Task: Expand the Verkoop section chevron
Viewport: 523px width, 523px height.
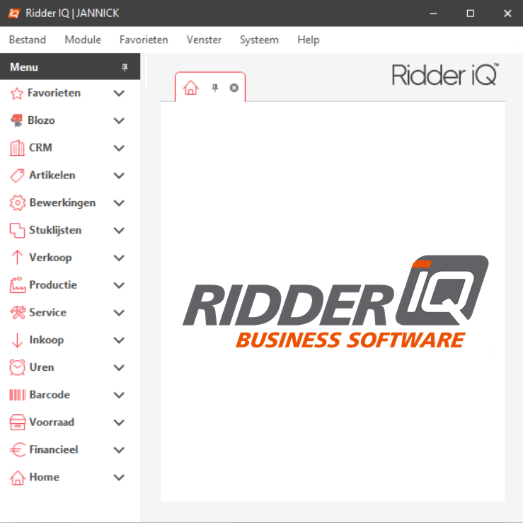Action: (119, 258)
